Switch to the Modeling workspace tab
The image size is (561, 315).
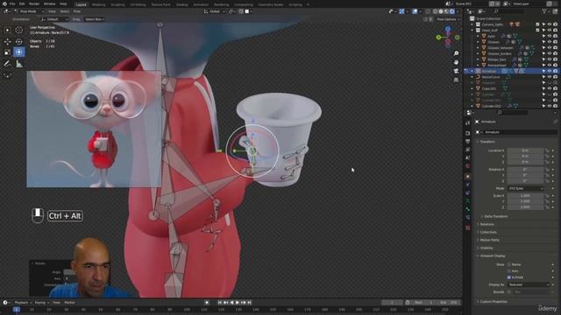tap(98, 4)
